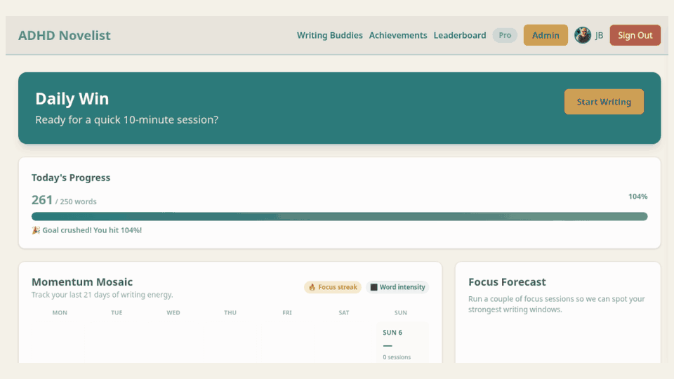
Task: Click the Momentum Mosaic heading
Action: pos(81,282)
